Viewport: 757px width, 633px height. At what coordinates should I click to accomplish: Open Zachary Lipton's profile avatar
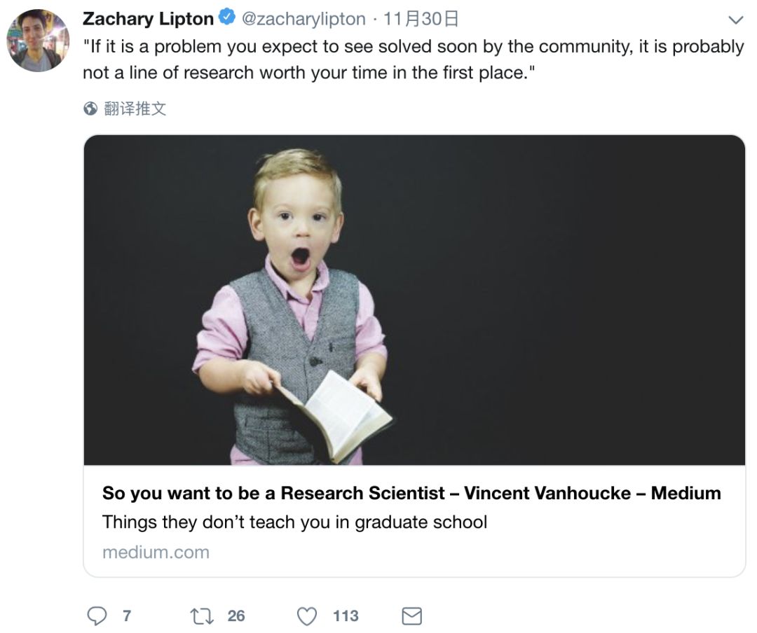[x=38, y=41]
